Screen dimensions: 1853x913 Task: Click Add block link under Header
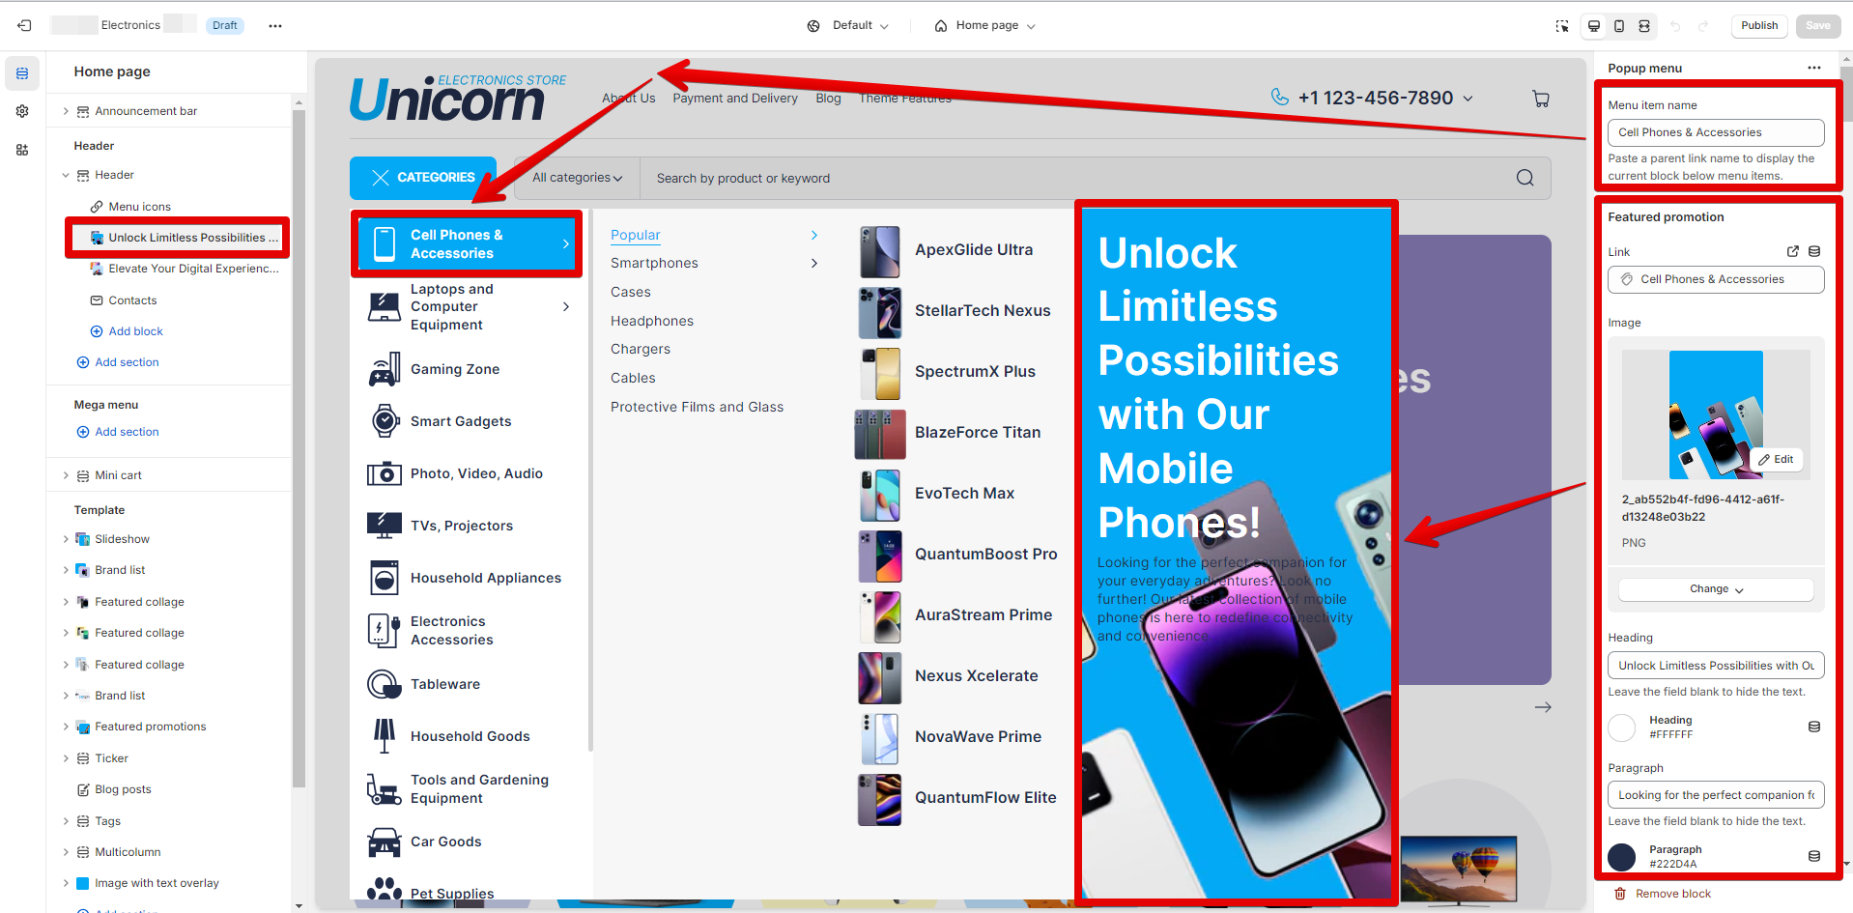click(135, 331)
